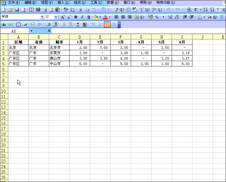This screenshot has width=226, height=182.
Task: Apply the yellow fill color
Action: coord(96,17)
